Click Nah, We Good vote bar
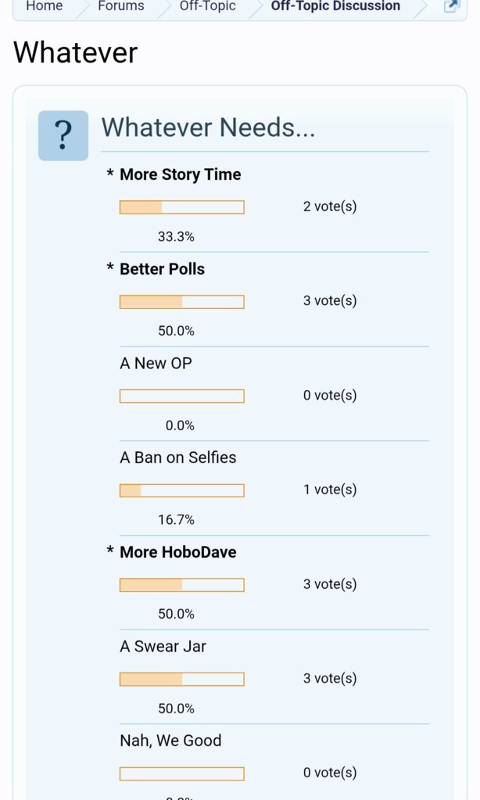The height and width of the screenshot is (800, 480). 182,773
